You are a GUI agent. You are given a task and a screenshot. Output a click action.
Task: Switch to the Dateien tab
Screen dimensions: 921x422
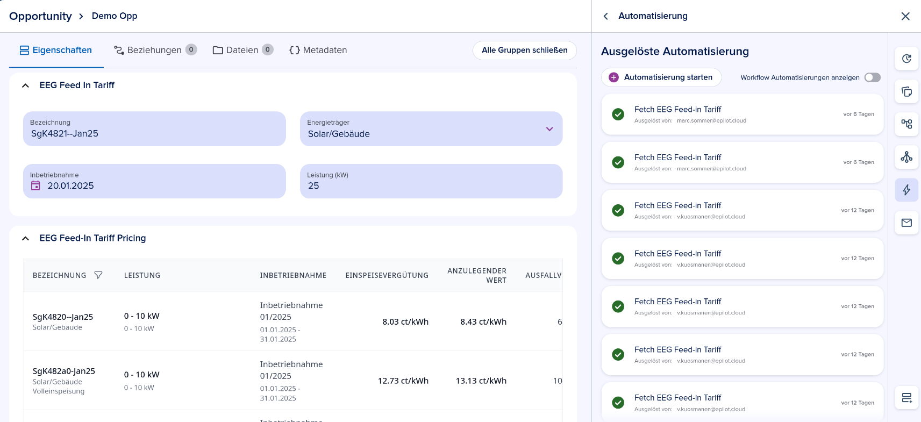pos(243,50)
